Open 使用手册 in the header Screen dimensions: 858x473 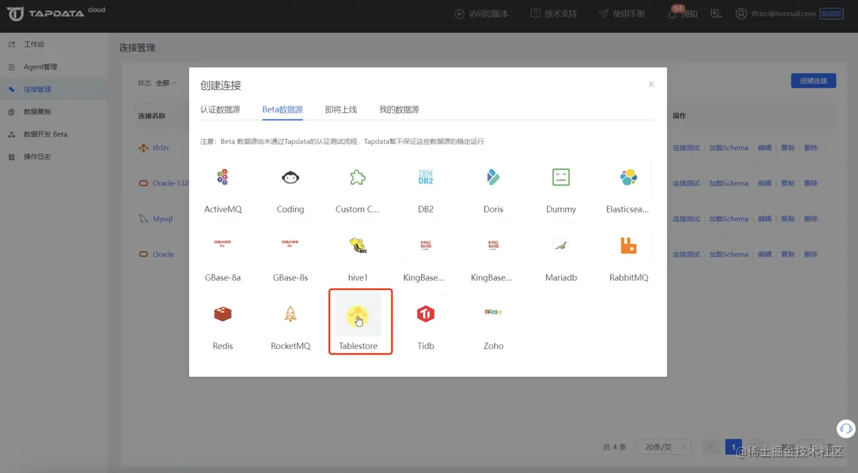621,13
